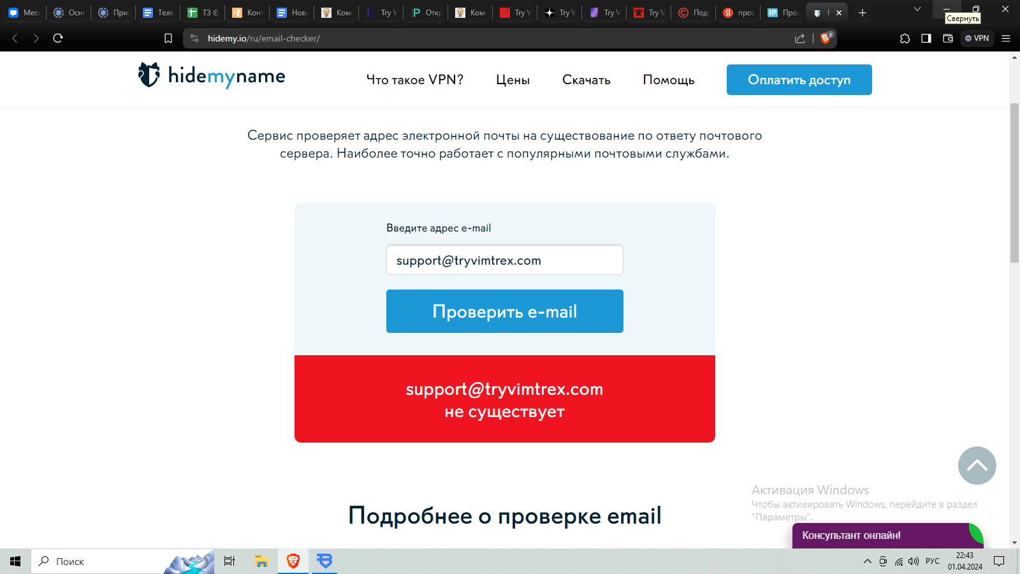The height and width of the screenshot is (574, 1020).
Task: Go back using the browser back arrow
Action: pyautogui.click(x=15, y=38)
